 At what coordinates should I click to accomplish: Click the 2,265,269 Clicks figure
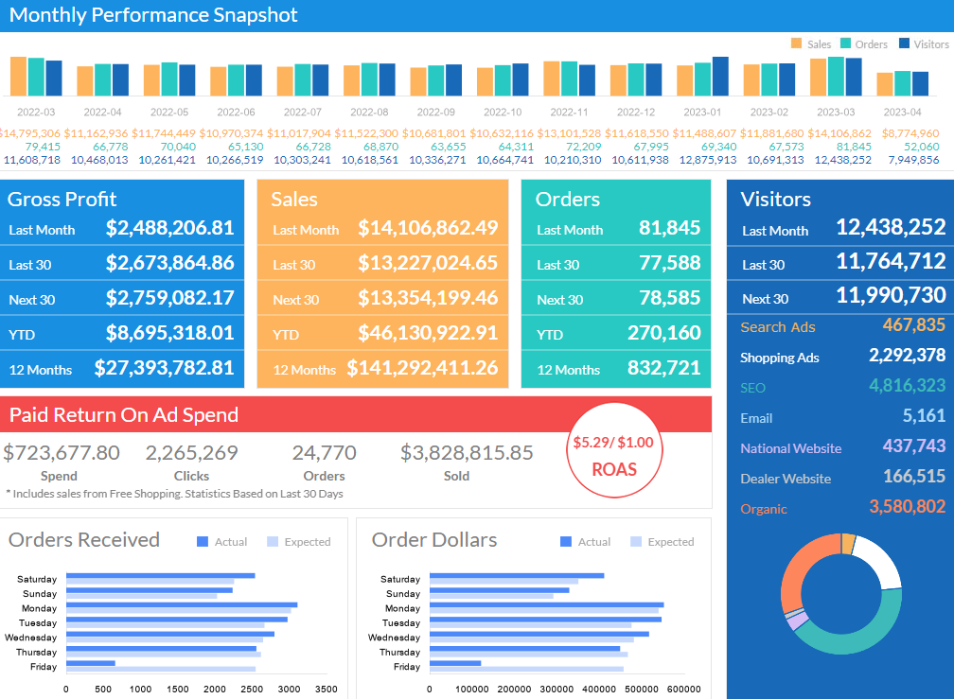pos(191,453)
